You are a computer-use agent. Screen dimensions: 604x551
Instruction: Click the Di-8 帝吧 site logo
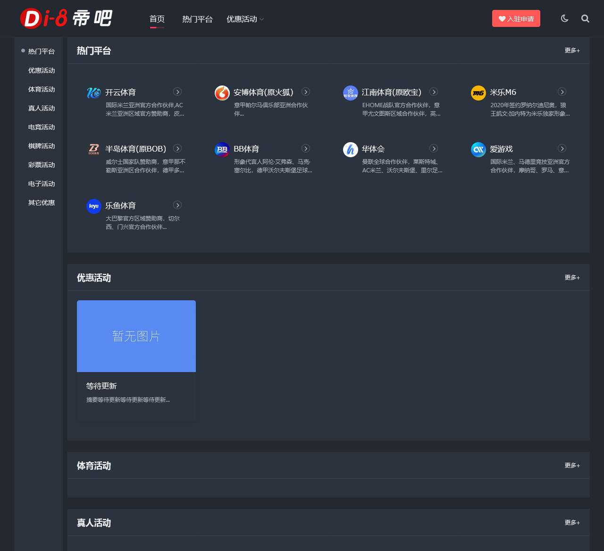point(66,18)
